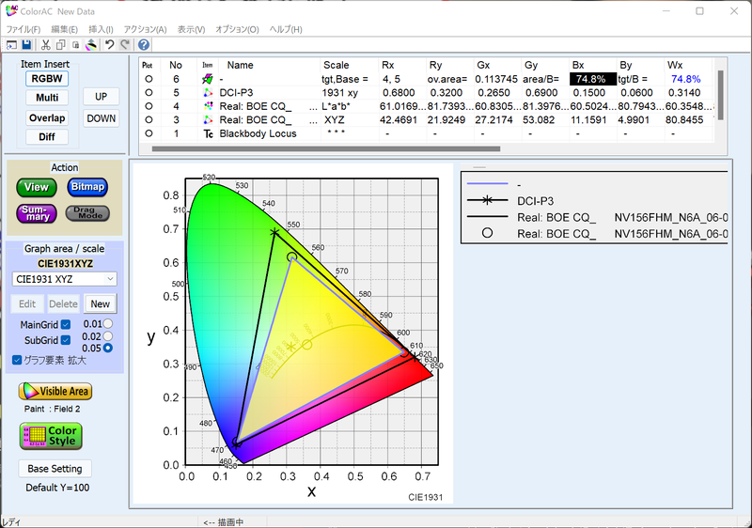Click the Blackbody Locus item icon
The image size is (752, 528).
tap(208, 133)
